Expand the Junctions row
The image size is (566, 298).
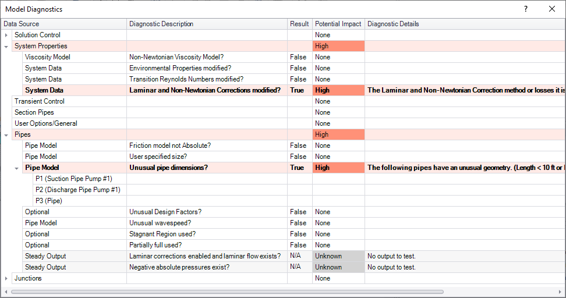(6, 279)
